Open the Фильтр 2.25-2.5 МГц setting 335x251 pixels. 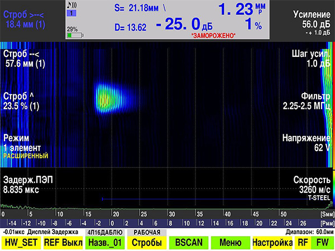pyautogui.click(x=307, y=101)
